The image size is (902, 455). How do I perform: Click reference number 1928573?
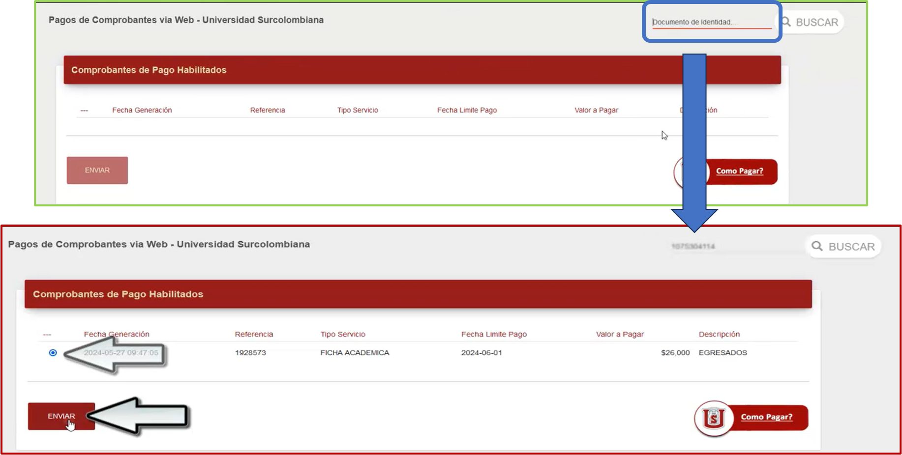click(250, 353)
